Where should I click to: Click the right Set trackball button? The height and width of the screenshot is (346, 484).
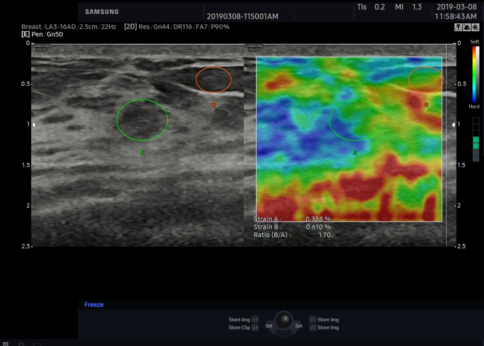(299, 326)
